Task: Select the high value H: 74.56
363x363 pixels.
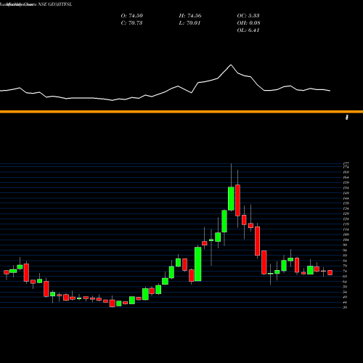Action: 190,16
